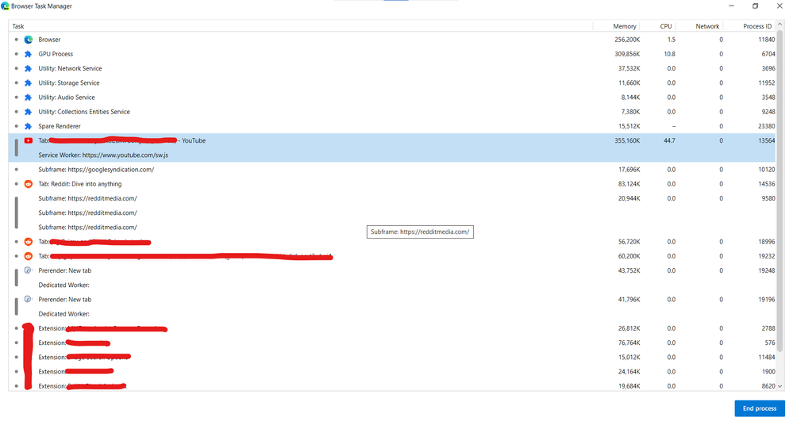Click the Edge Browser process icon

coord(29,40)
